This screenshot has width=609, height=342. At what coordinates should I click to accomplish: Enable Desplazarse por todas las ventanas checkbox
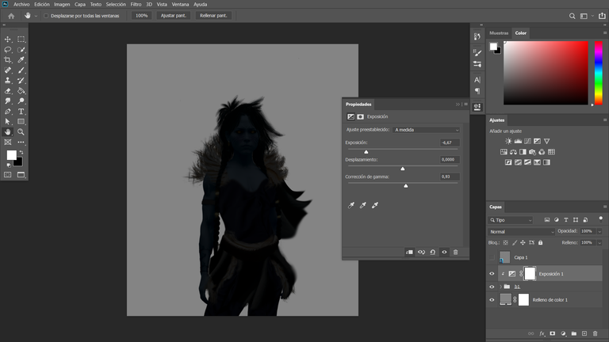[x=46, y=16]
